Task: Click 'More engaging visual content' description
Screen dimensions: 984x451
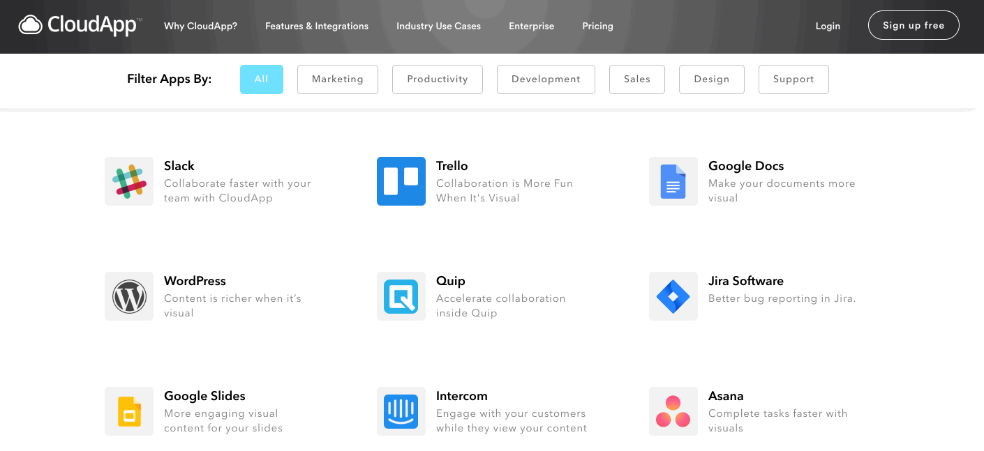Action: coord(223,421)
